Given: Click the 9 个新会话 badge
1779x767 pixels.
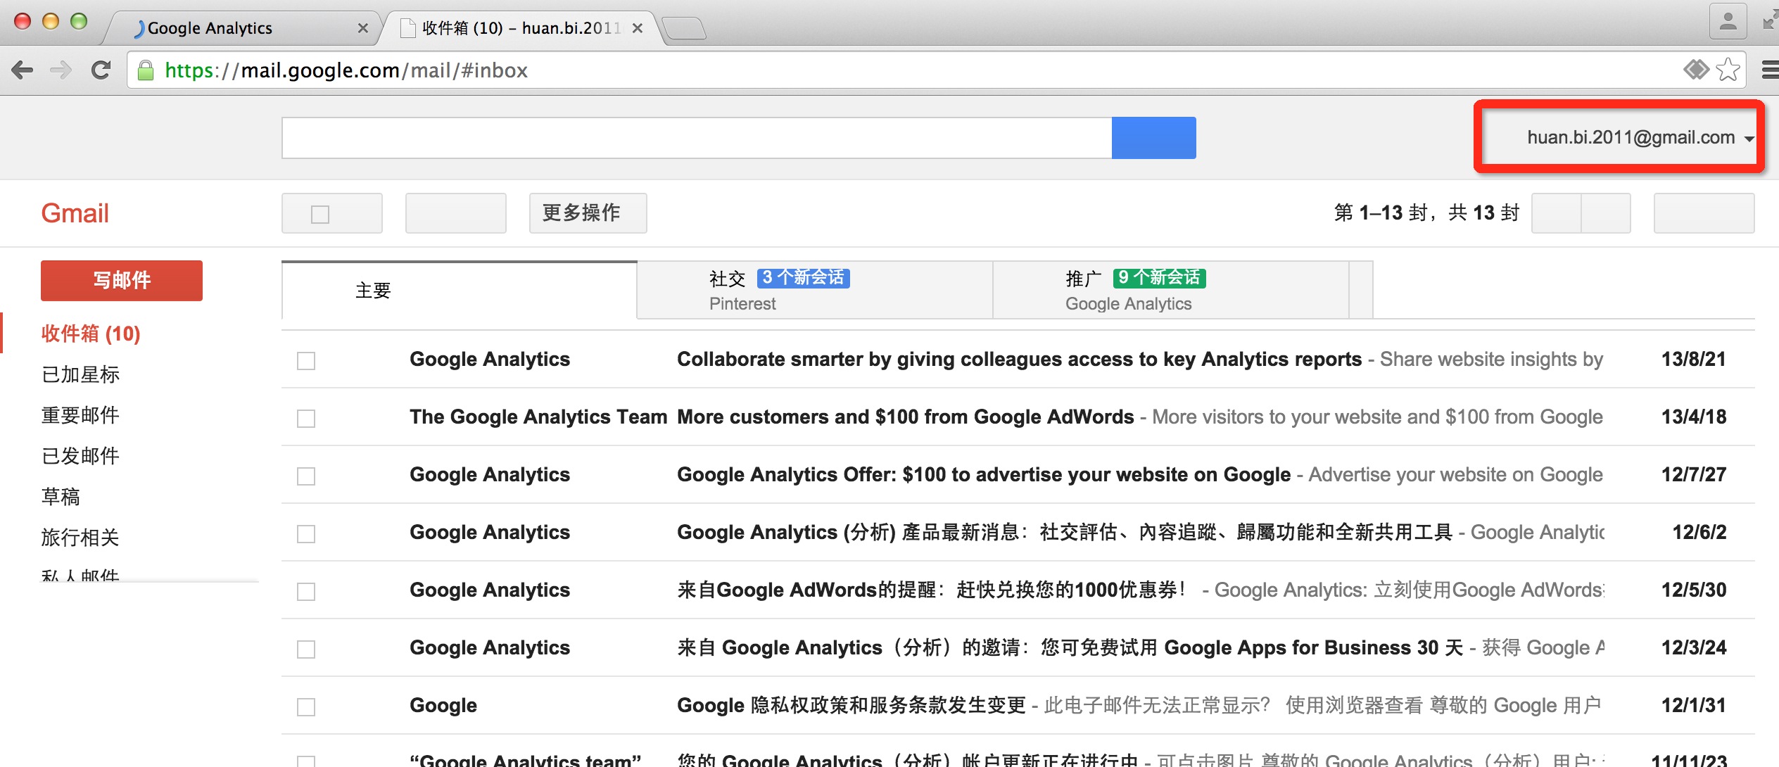Looking at the screenshot, I should (1160, 278).
